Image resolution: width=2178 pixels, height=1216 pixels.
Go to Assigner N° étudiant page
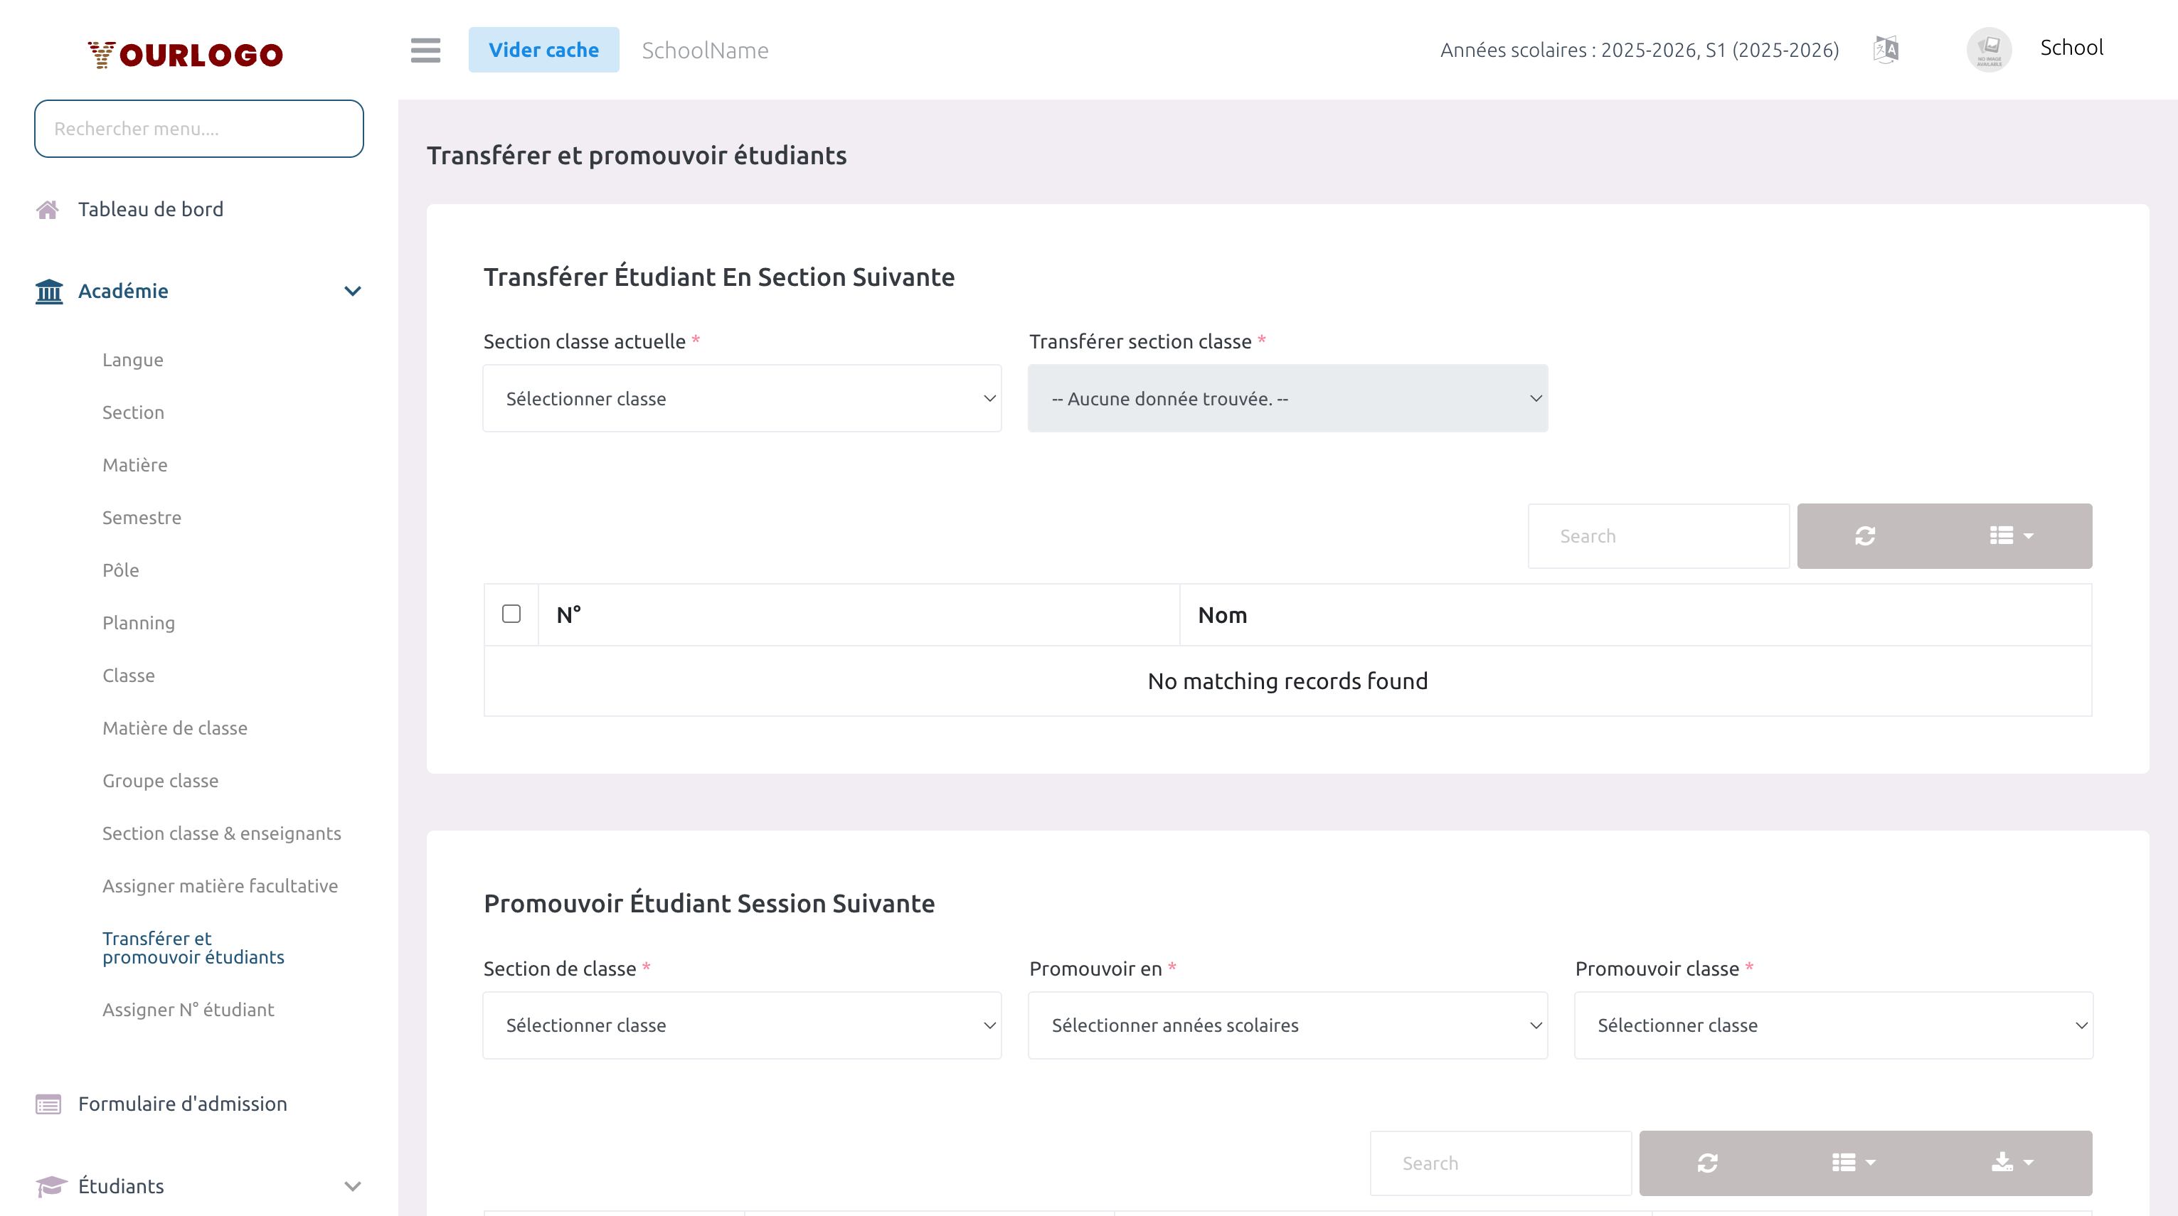click(188, 1010)
